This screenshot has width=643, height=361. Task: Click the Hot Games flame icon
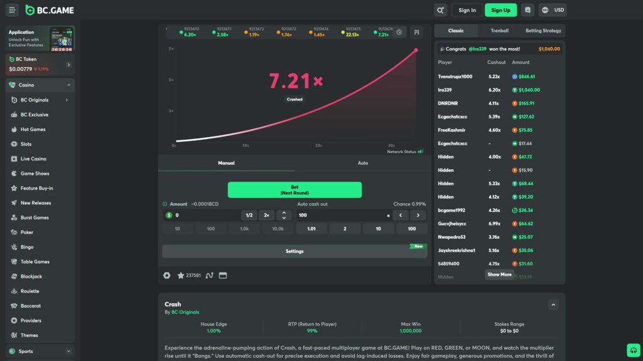tap(14, 129)
